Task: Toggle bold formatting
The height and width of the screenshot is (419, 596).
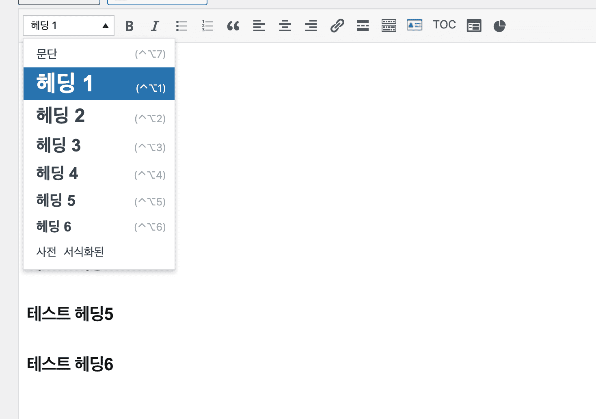Action: click(130, 26)
